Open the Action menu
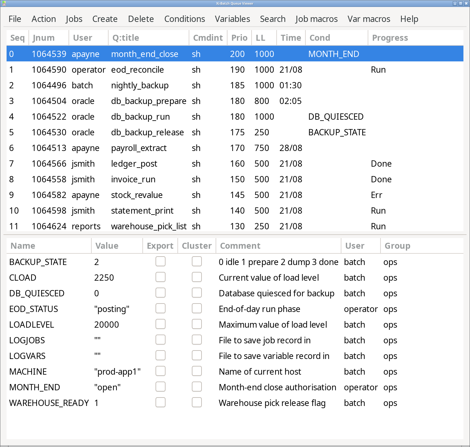470x447 pixels. (x=43, y=19)
